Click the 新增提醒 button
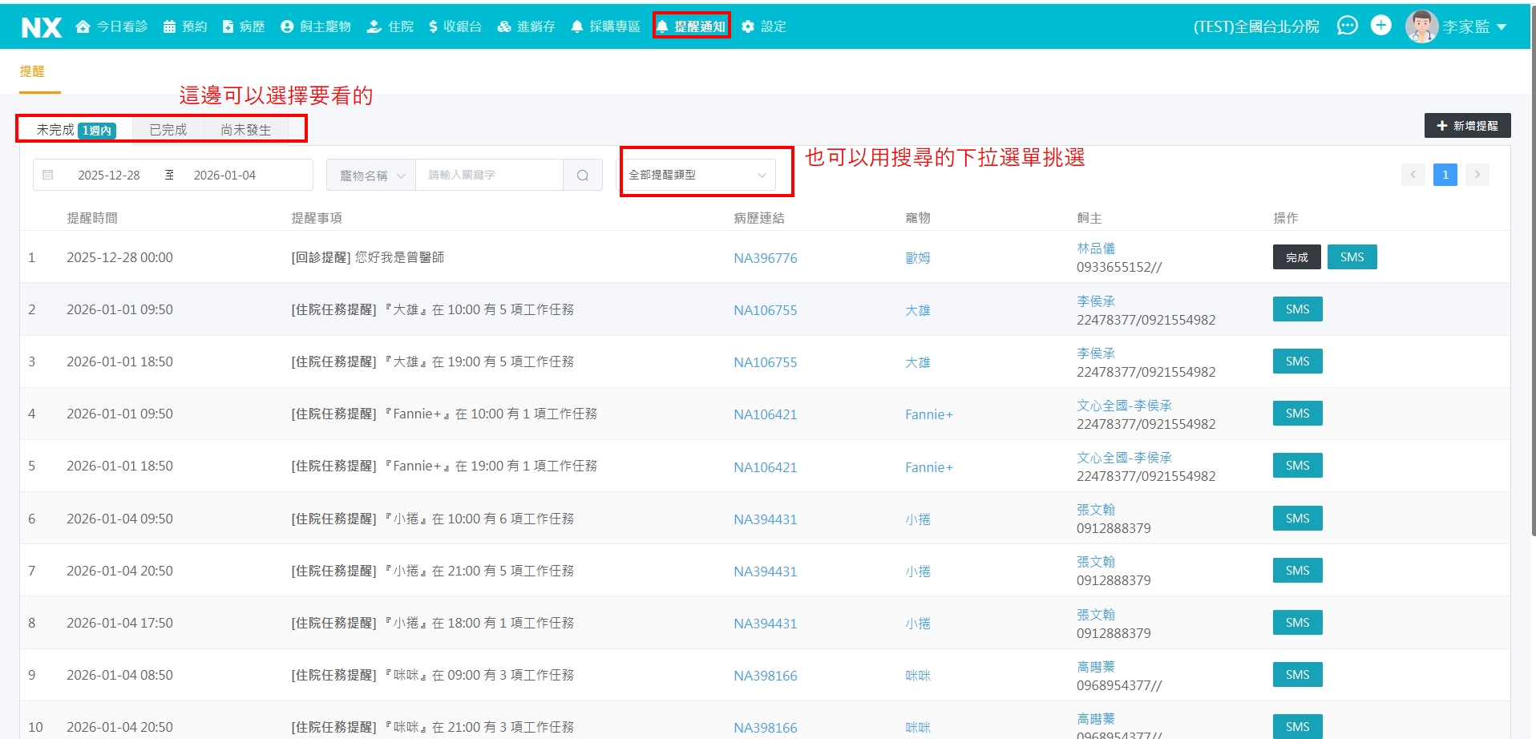The width and height of the screenshot is (1536, 739). (1467, 126)
